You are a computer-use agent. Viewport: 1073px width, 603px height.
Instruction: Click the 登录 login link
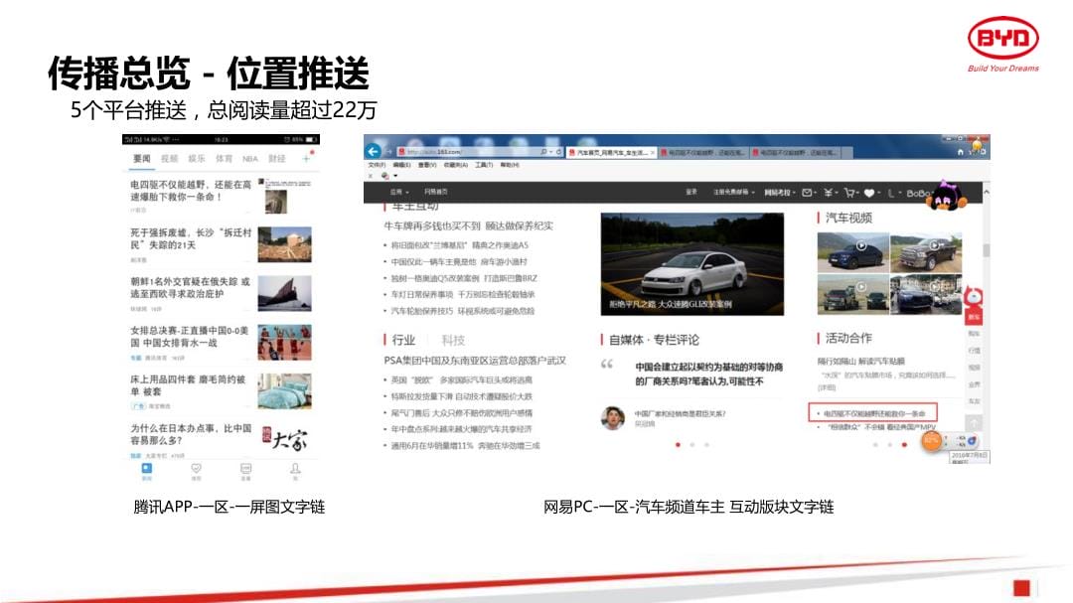pos(691,193)
